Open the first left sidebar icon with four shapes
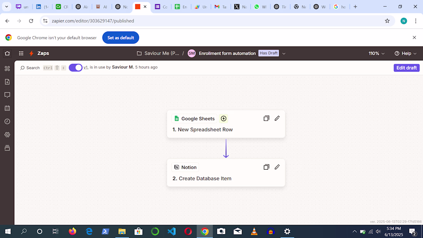423x238 pixels. click(x=7, y=68)
